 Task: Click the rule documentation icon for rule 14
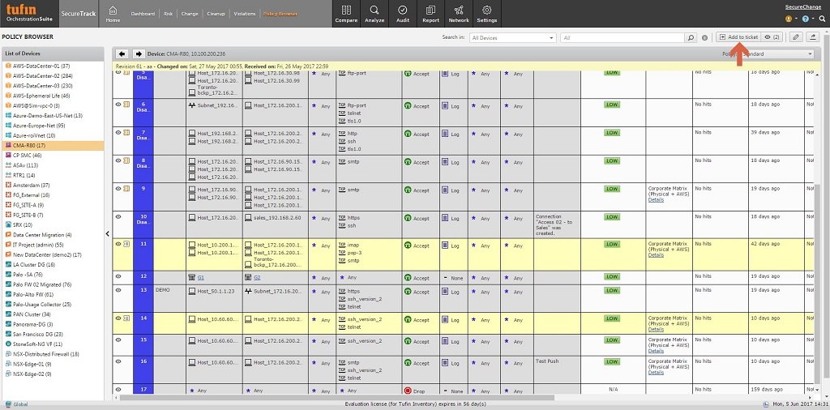pyautogui.click(x=126, y=318)
